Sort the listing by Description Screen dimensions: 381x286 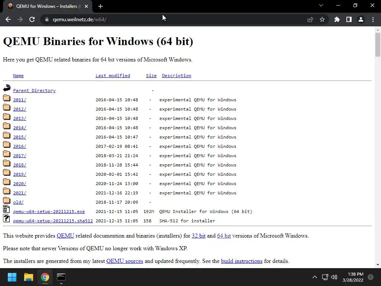176,76
